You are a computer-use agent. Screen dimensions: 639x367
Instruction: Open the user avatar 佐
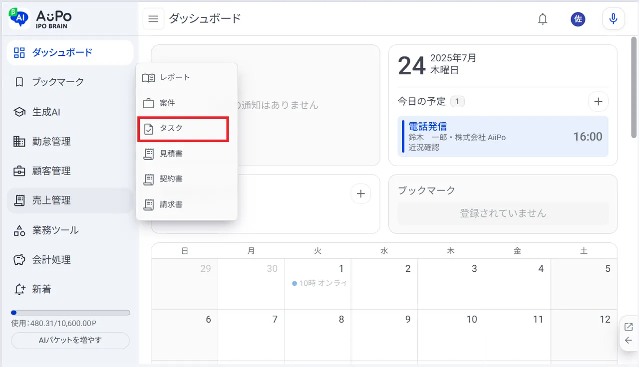point(578,19)
